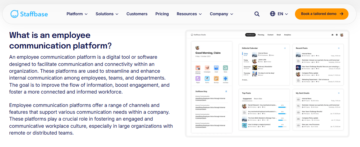Screen dimensions: 360x147
Task: Click the New Years Challenge Results post thumbnail
Action: [x=298, y=67]
